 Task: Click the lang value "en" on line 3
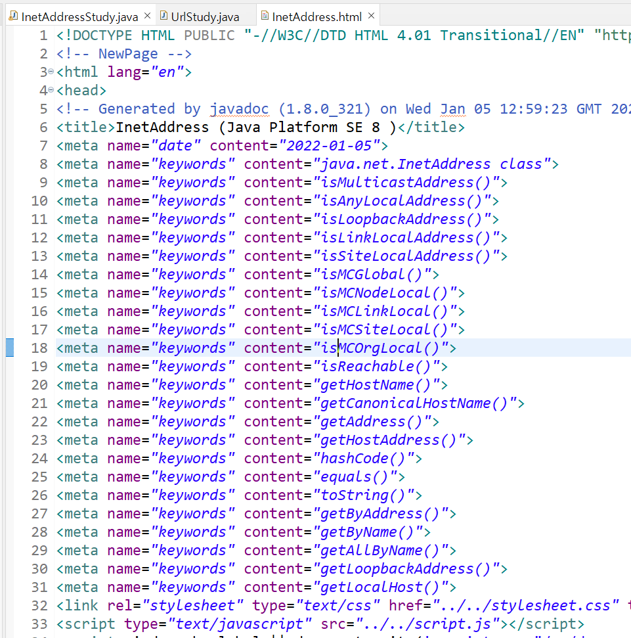coord(167,72)
